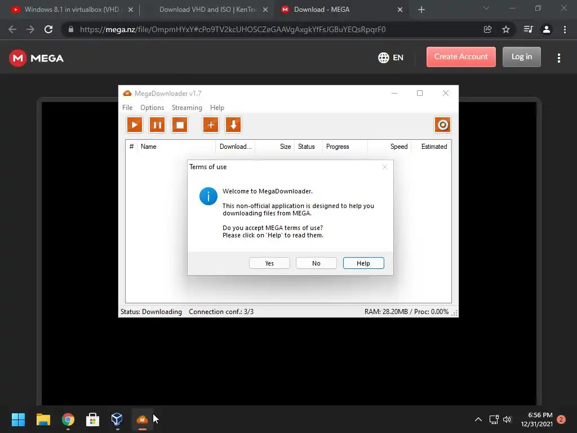Open the Streaming menu
The image size is (577, 433).
pos(187,108)
